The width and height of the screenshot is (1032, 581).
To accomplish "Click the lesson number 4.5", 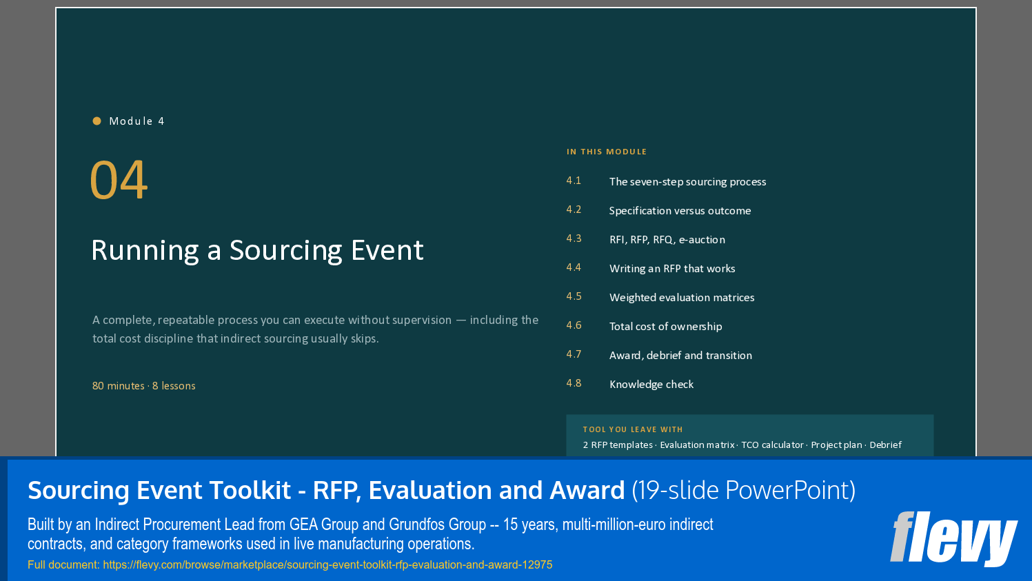I will pos(574,296).
